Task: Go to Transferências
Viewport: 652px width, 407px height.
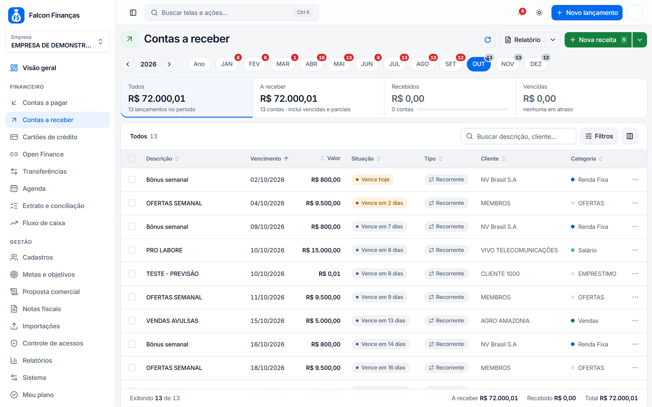Action: 58,172
